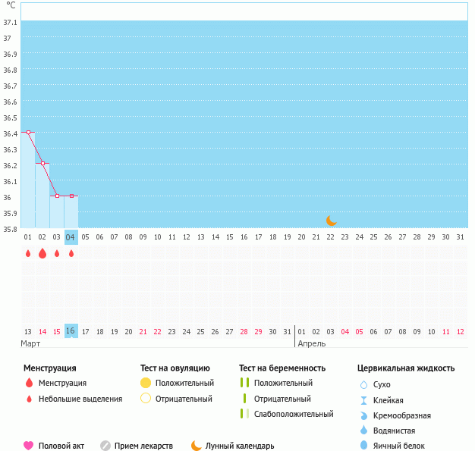Click the 36.2 temperature point on day 02
Image resolution: width=475 pixels, height=451 pixels.
point(42,163)
